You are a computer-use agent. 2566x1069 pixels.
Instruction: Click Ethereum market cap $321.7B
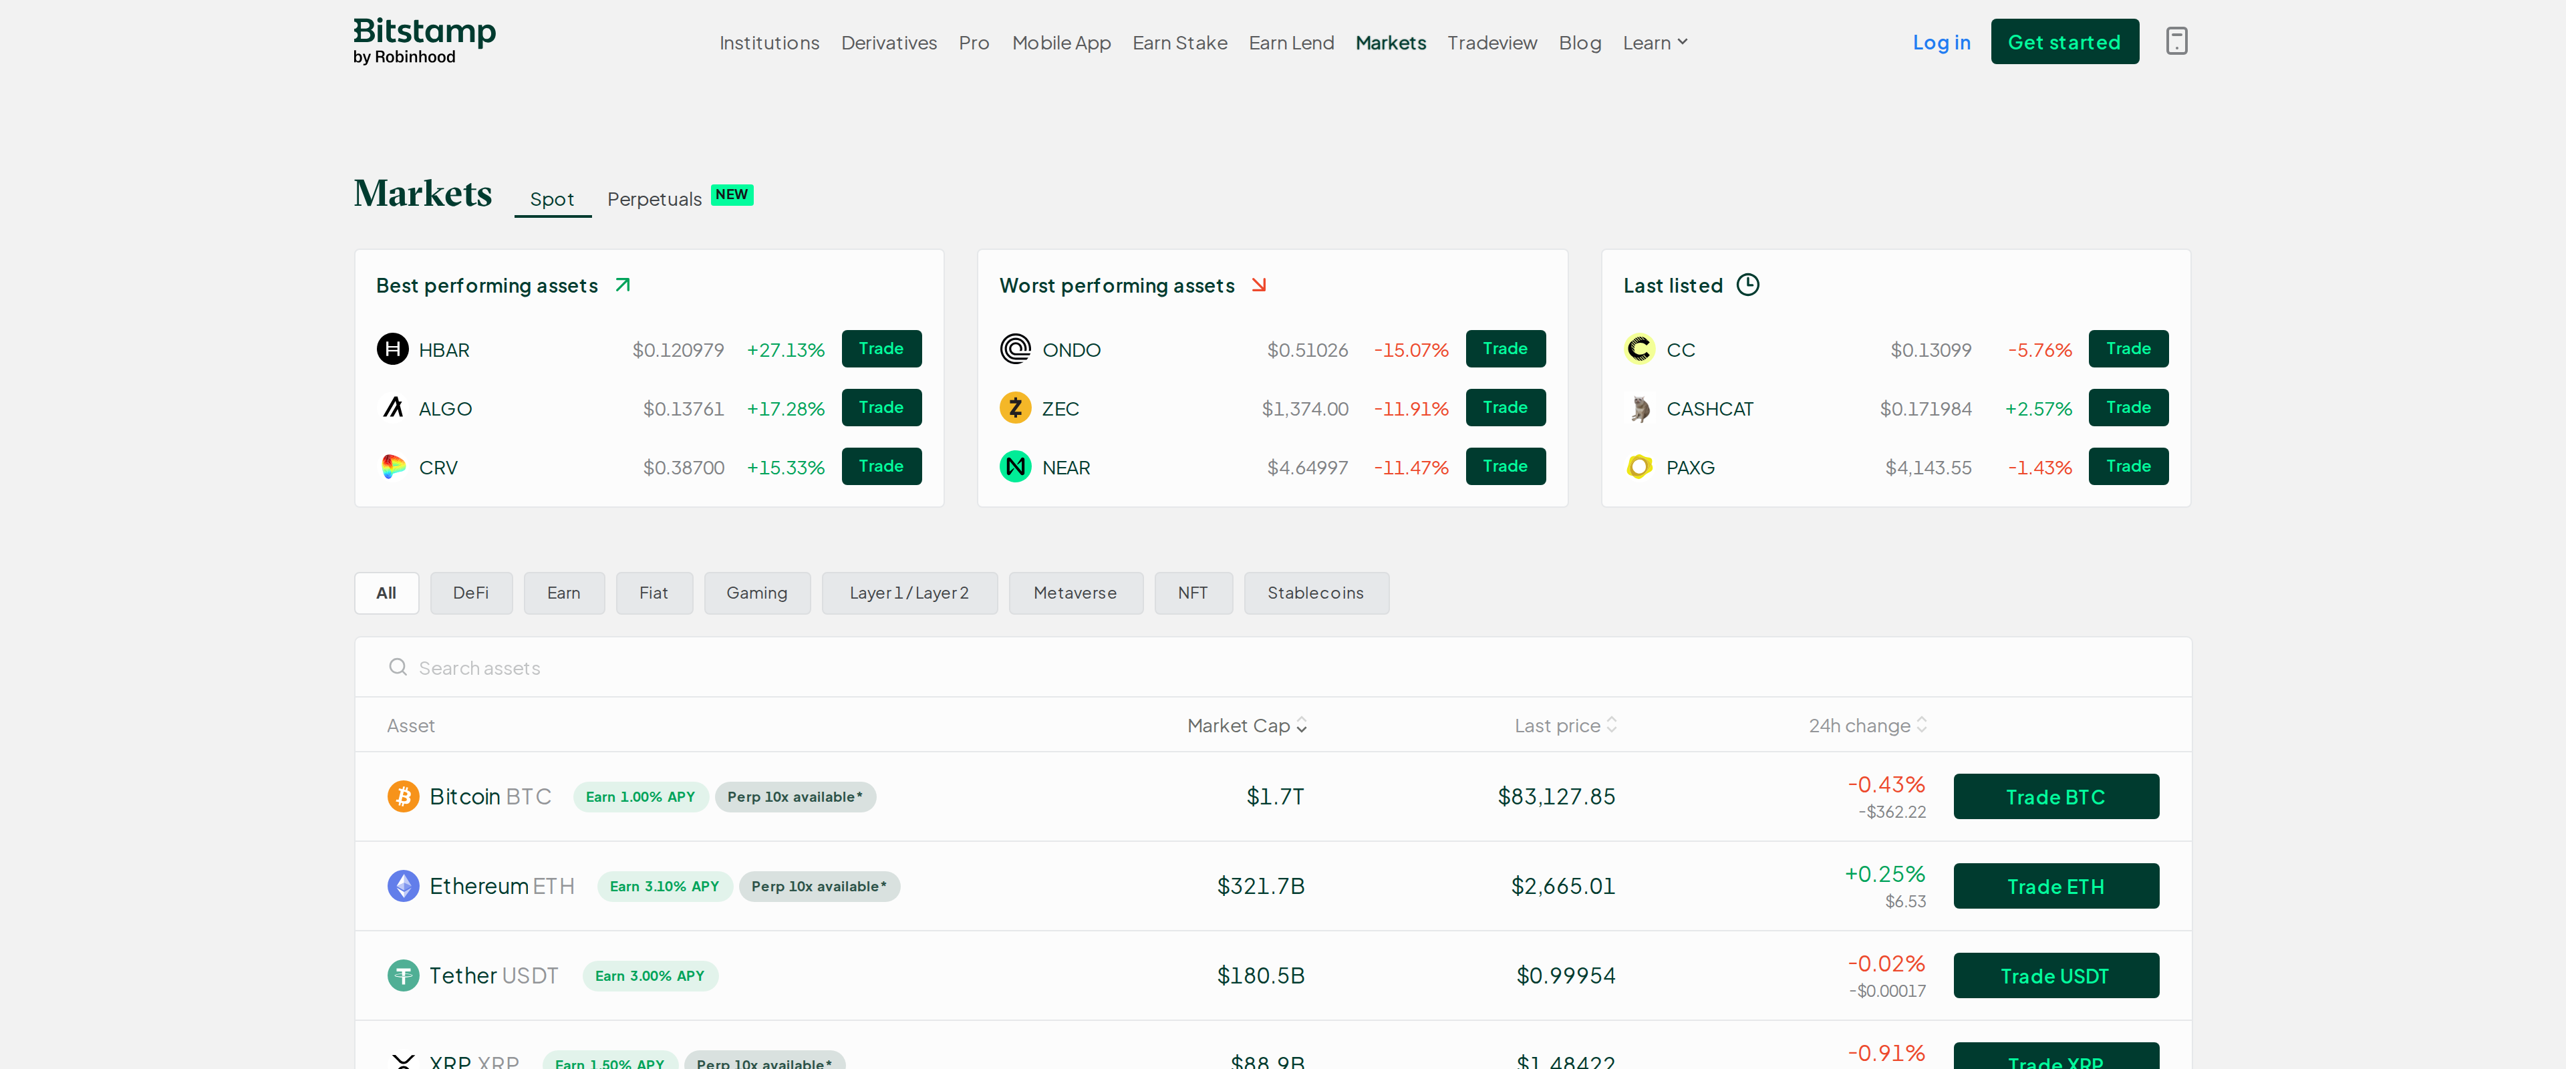pyautogui.click(x=1261, y=886)
